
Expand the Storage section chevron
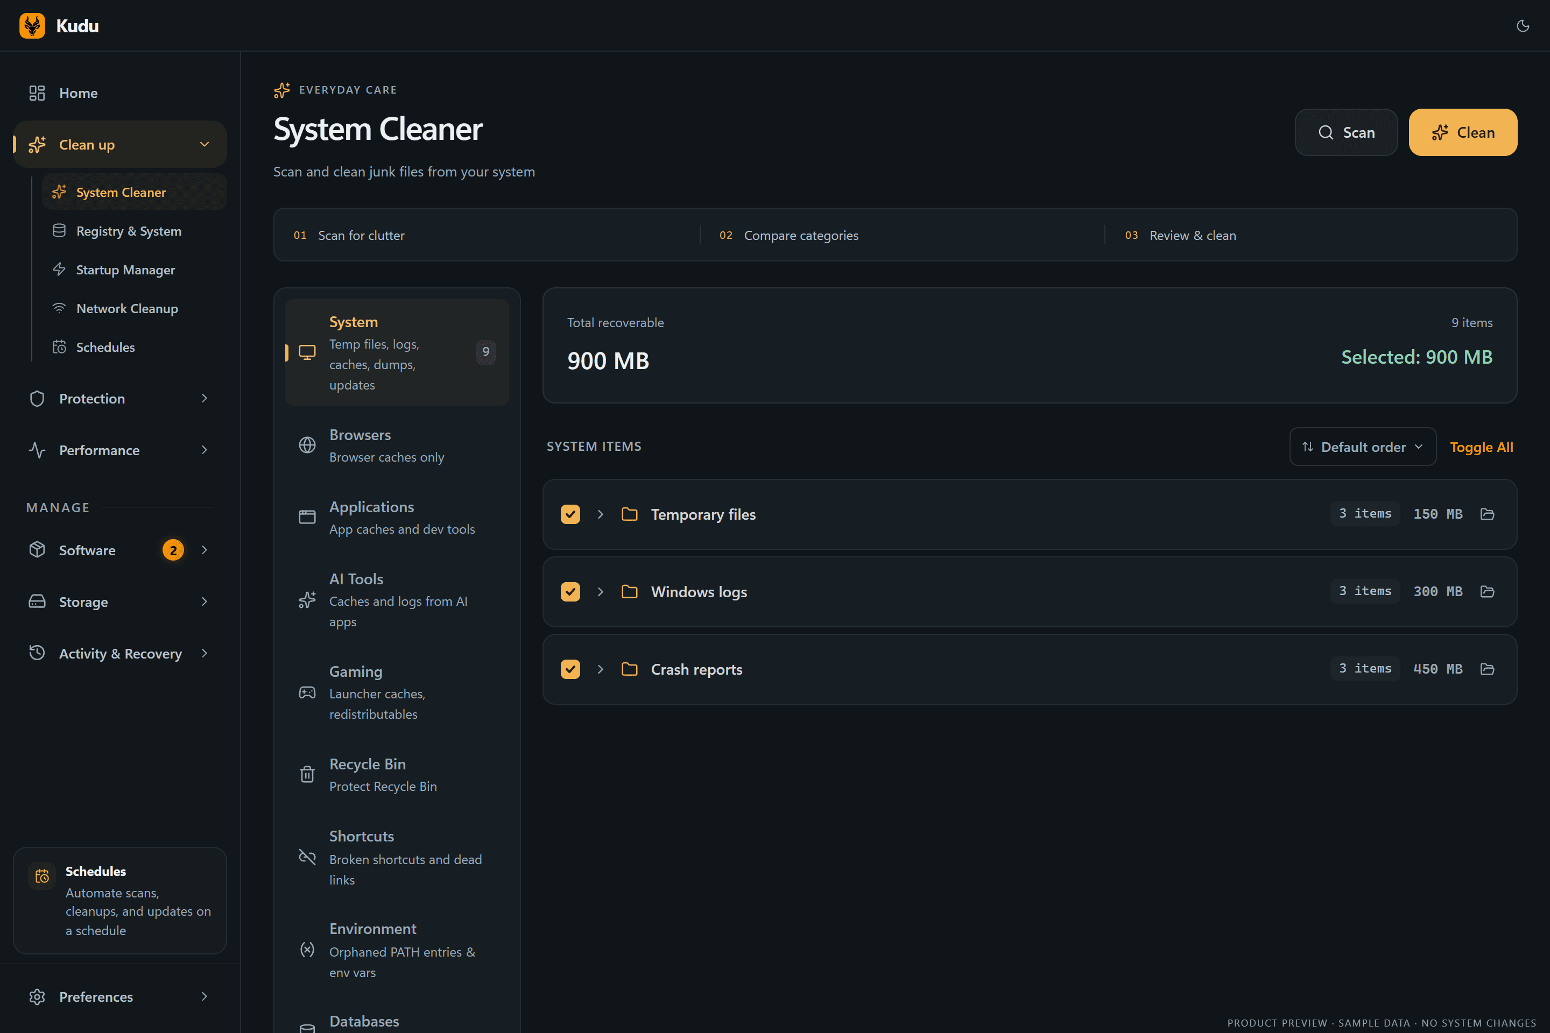click(x=205, y=602)
